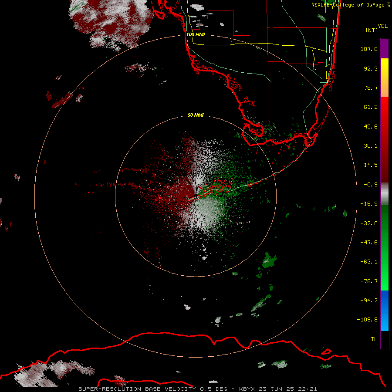Image resolution: width=392 pixels, height=392 pixels.
Task: Select the 45.6 scale value
Action: [371, 126]
